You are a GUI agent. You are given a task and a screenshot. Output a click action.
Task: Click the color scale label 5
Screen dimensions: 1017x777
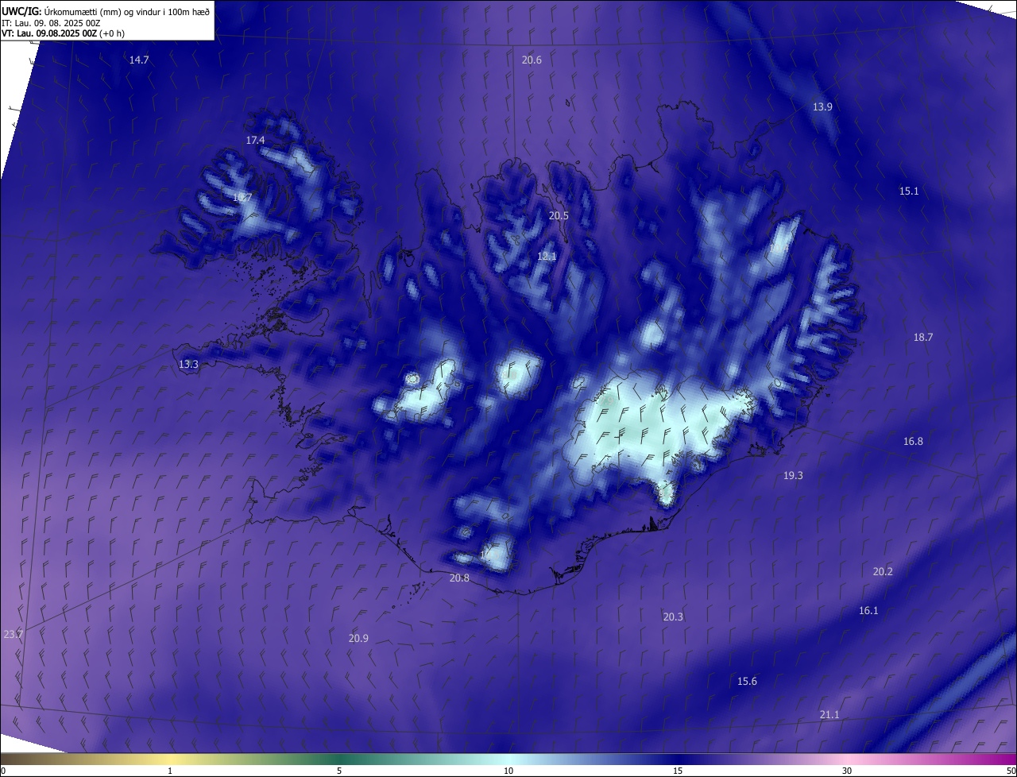click(339, 771)
